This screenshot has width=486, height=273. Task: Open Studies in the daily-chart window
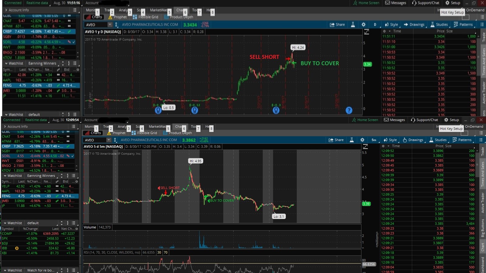click(439, 25)
